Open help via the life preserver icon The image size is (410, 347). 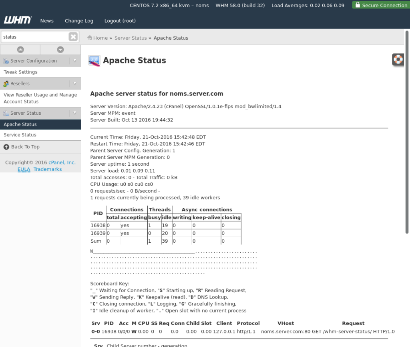point(398,59)
